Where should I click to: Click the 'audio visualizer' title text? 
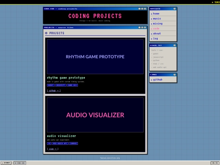[61, 136]
